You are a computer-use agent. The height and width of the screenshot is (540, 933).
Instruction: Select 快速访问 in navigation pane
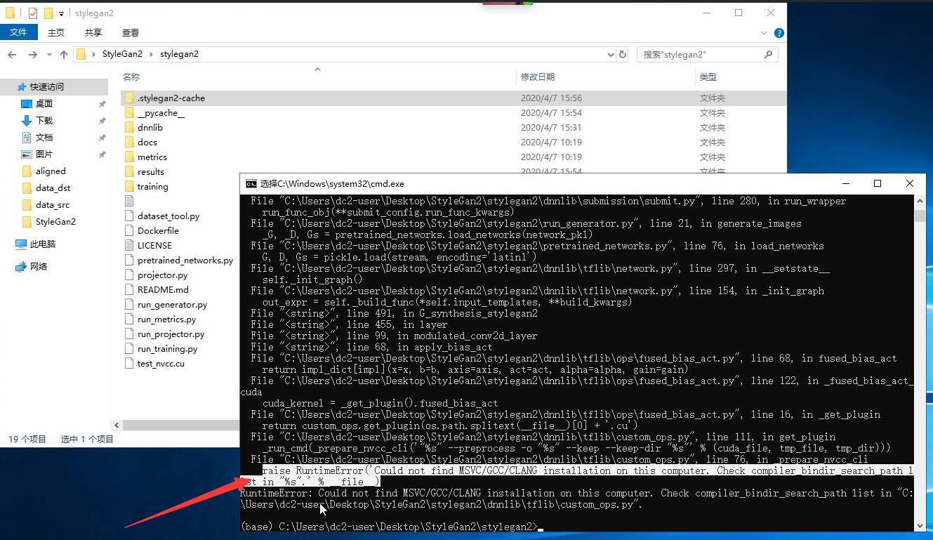coord(47,87)
